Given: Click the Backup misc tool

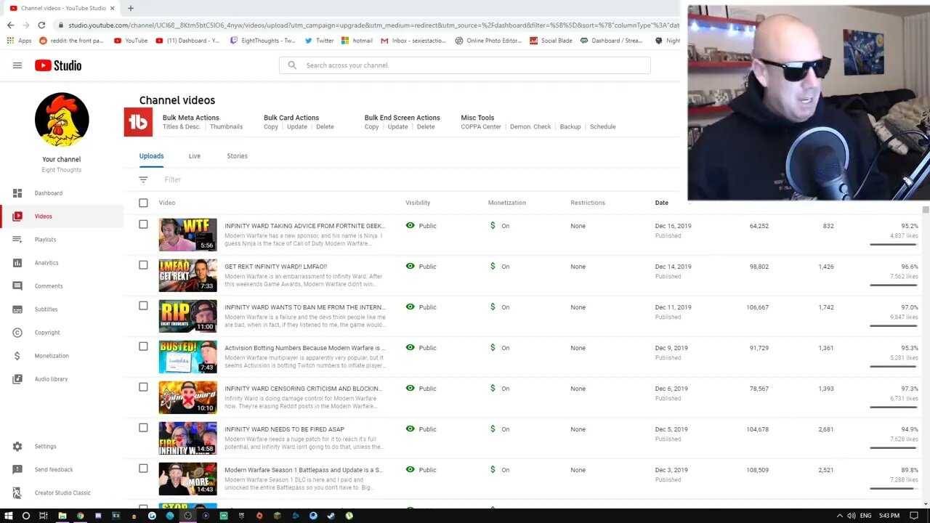Looking at the screenshot, I should point(570,126).
